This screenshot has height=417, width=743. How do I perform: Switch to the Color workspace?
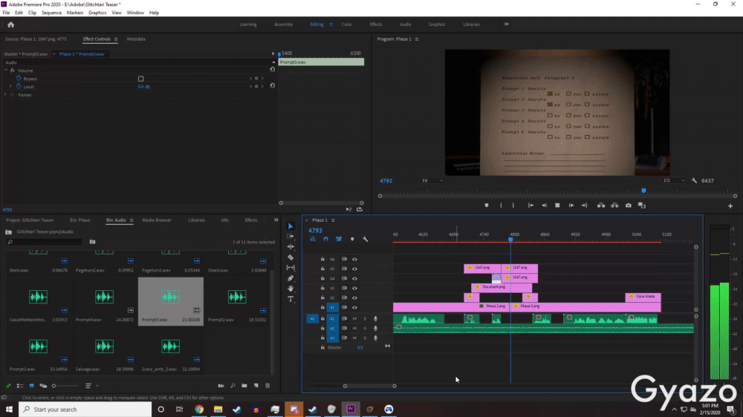tap(347, 24)
